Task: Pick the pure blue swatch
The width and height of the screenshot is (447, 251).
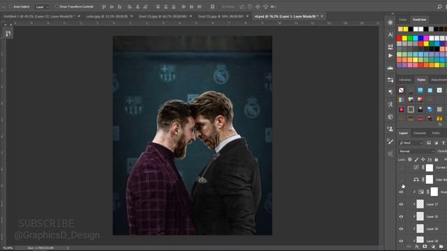Action: point(420,38)
